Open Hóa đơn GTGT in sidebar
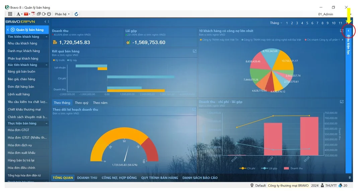 click(x=18, y=130)
